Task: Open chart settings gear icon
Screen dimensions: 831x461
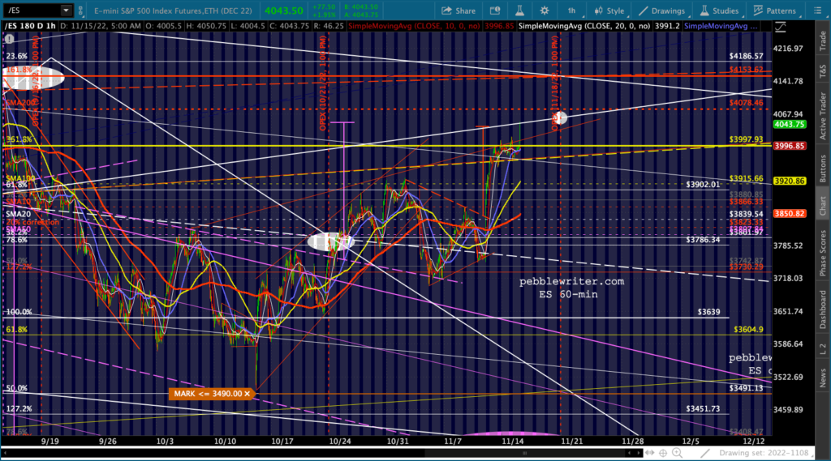Action: click(x=545, y=11)
